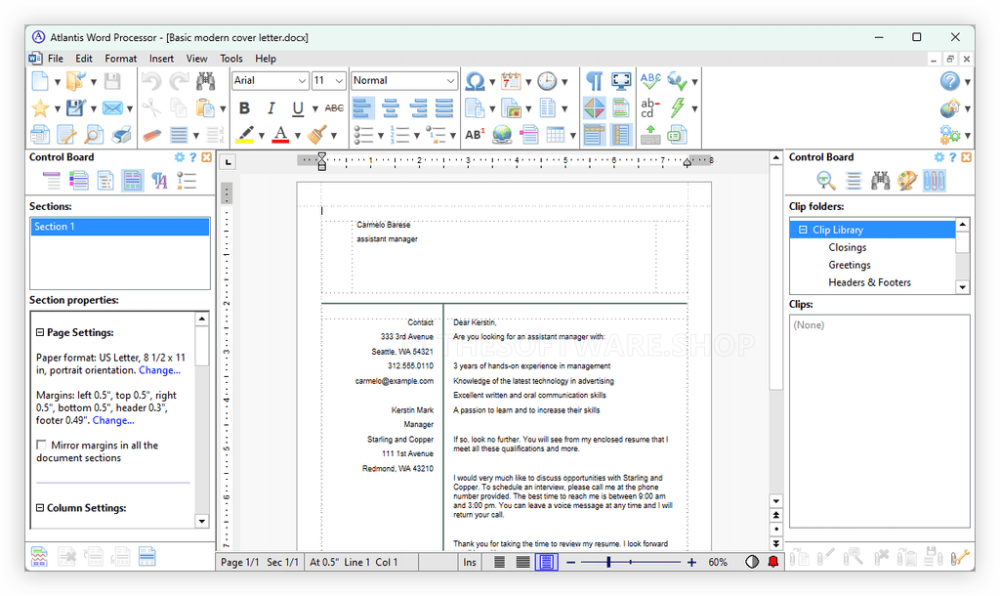Open Find with binoculars toolbar icon
This screenshot has width=1000, height=596.
(x=205, y=81)
